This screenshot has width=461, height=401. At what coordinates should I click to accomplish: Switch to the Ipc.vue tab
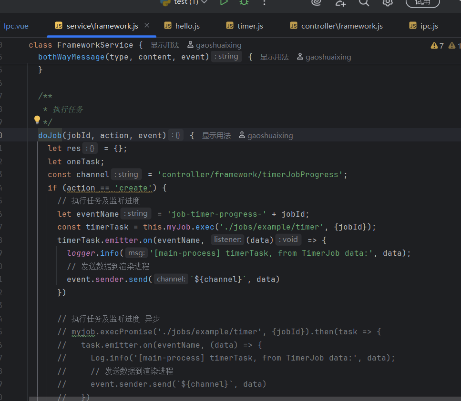point(16,26)
